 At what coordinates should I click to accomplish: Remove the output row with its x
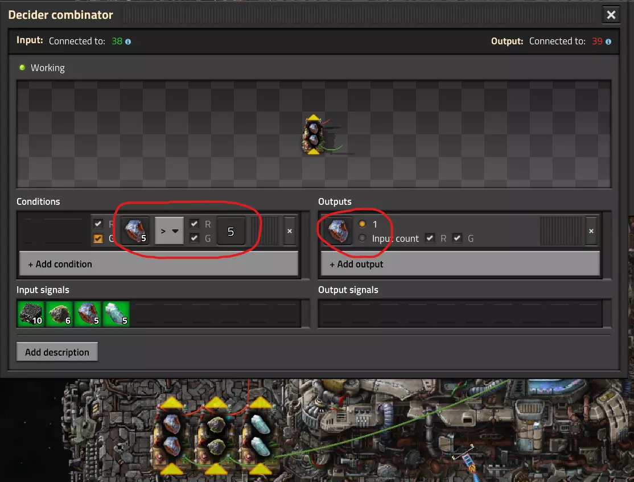(591, 231)
